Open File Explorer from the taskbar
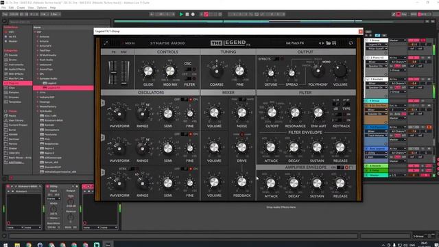439x247 pixels. click(17, 245)
